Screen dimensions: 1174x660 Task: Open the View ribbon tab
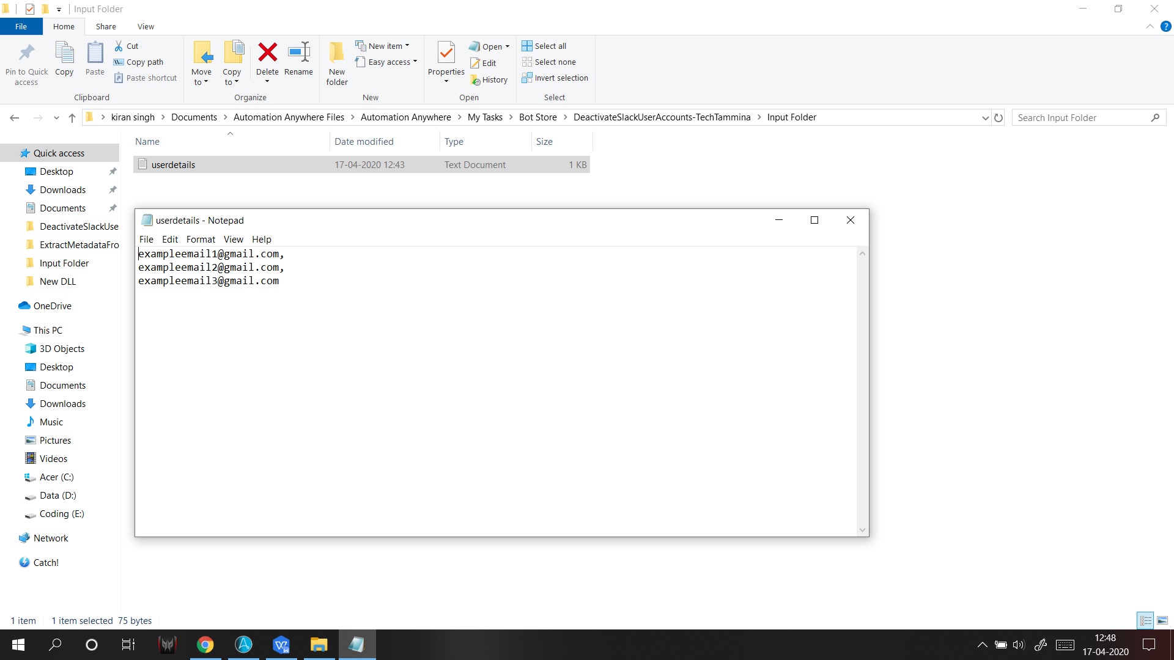146,26
